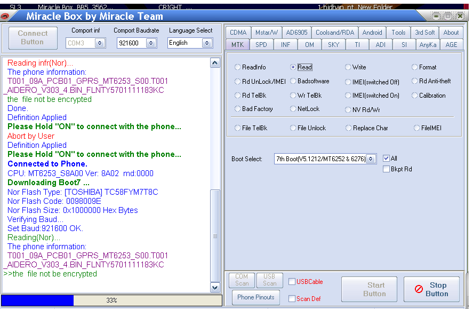Switch to the SPD tab
The height and width of the screenshot is (309, 473).
[261, 45]
